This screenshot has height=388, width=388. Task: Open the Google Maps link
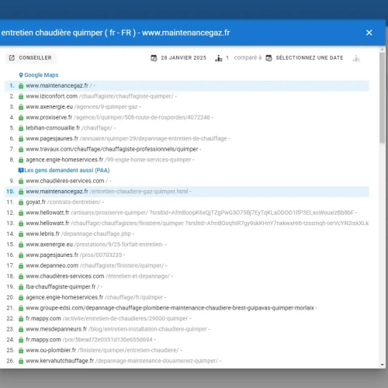click(41, 75)
